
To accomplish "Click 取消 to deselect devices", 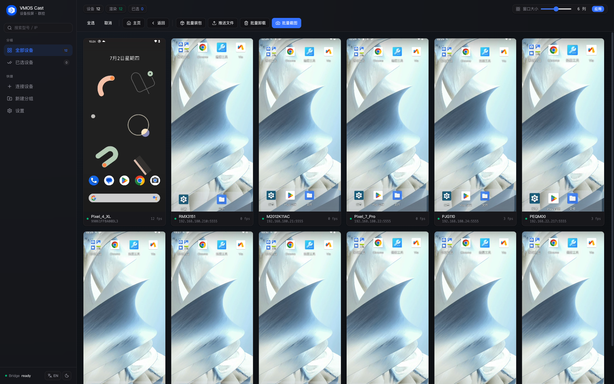I will 108,23.
